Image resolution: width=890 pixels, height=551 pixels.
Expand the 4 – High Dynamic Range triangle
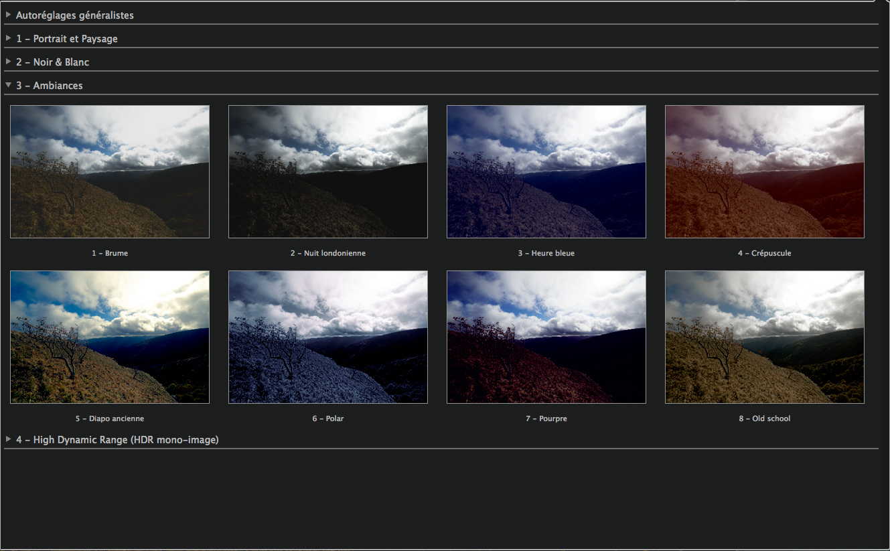9,439
